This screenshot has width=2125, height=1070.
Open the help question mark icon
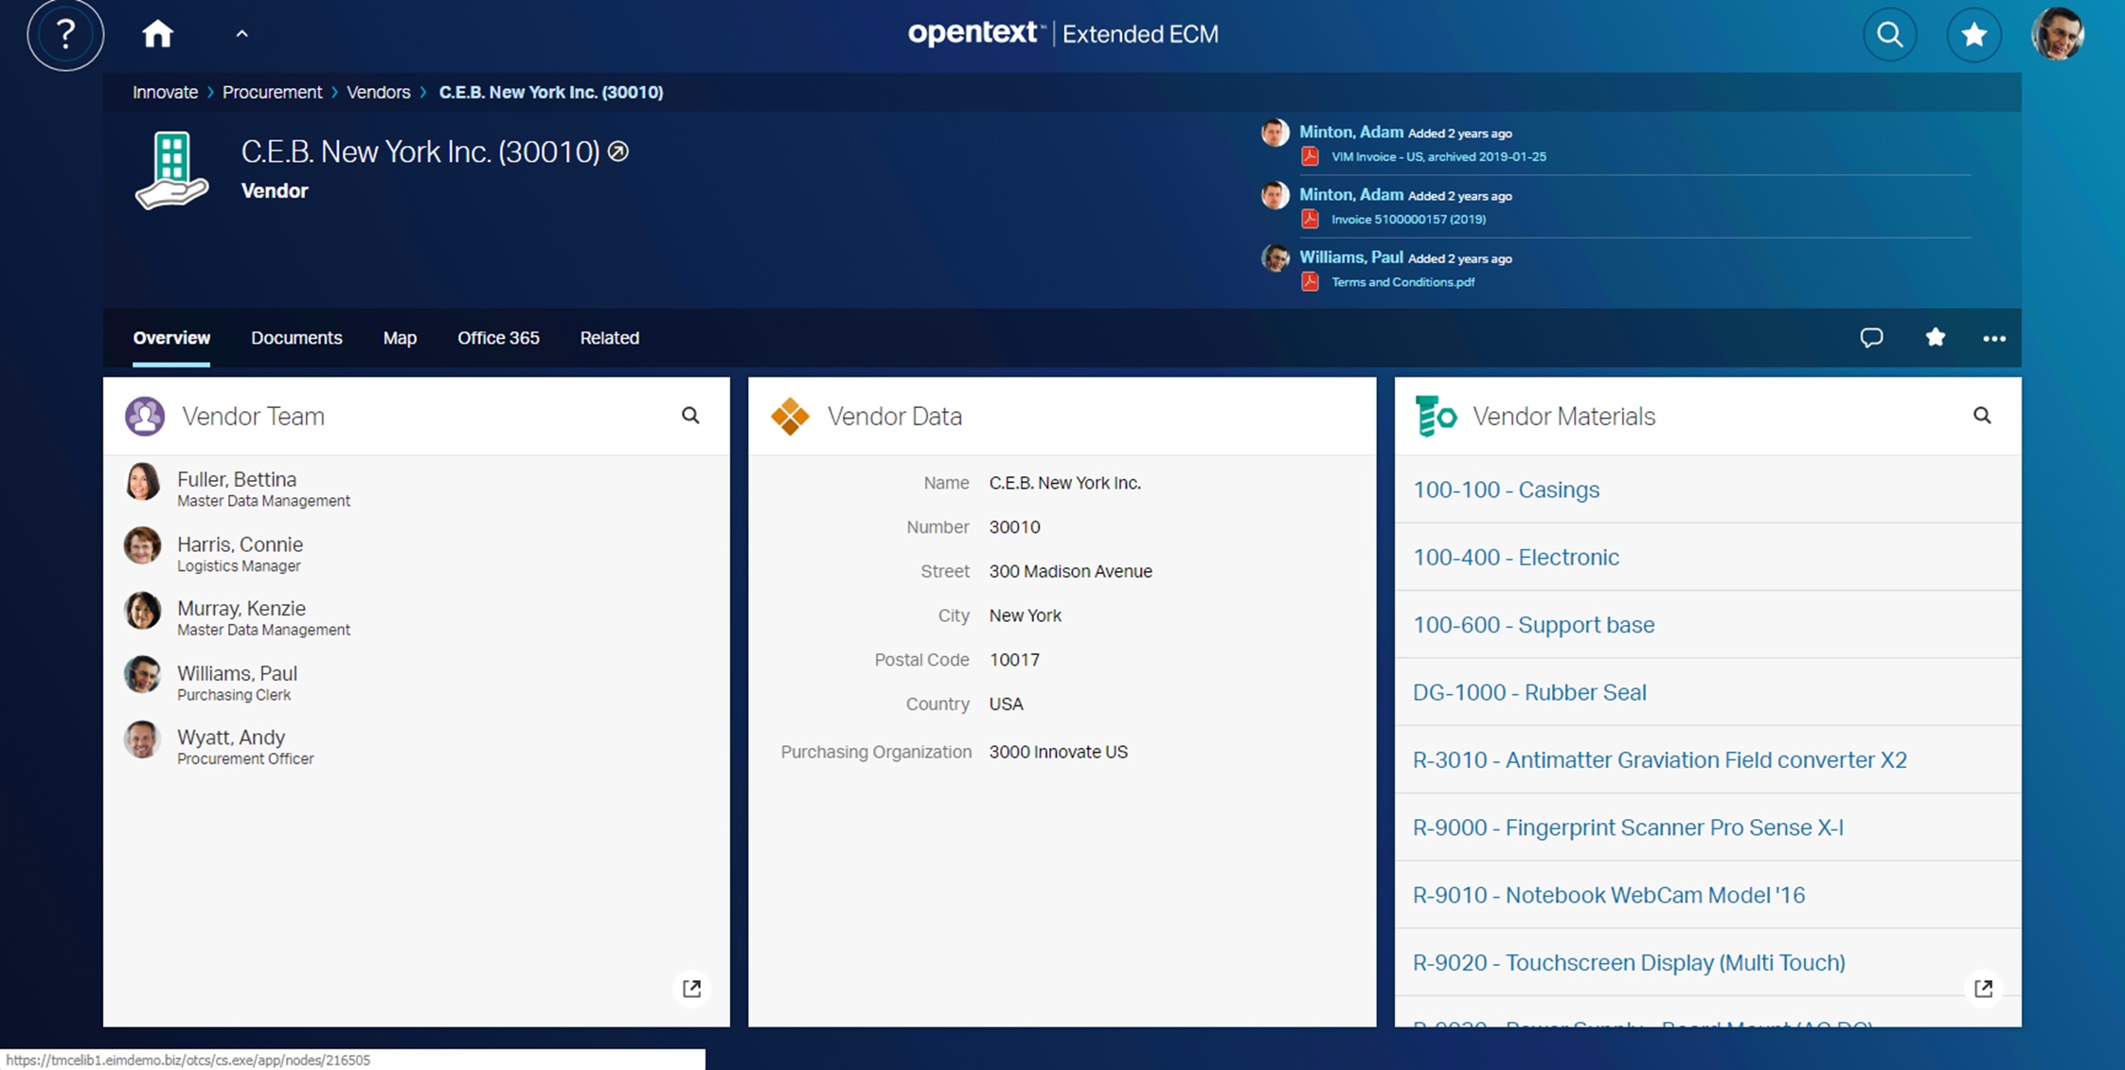[65, 35]
